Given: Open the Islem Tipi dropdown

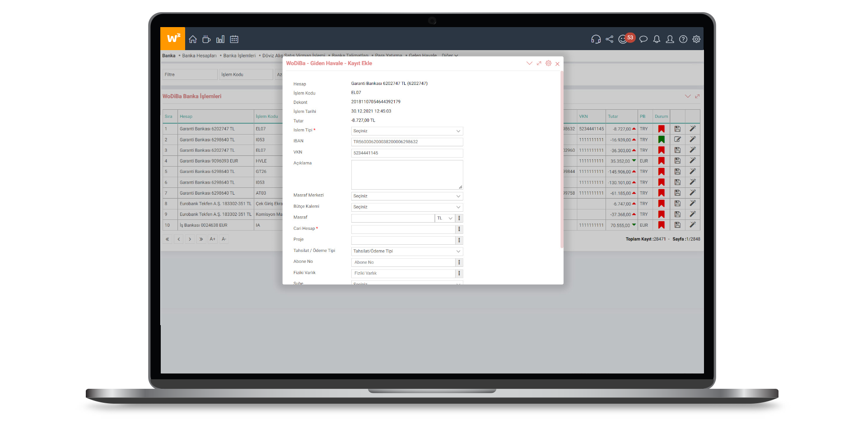Looking at the screenshot, I should (407, 131).
